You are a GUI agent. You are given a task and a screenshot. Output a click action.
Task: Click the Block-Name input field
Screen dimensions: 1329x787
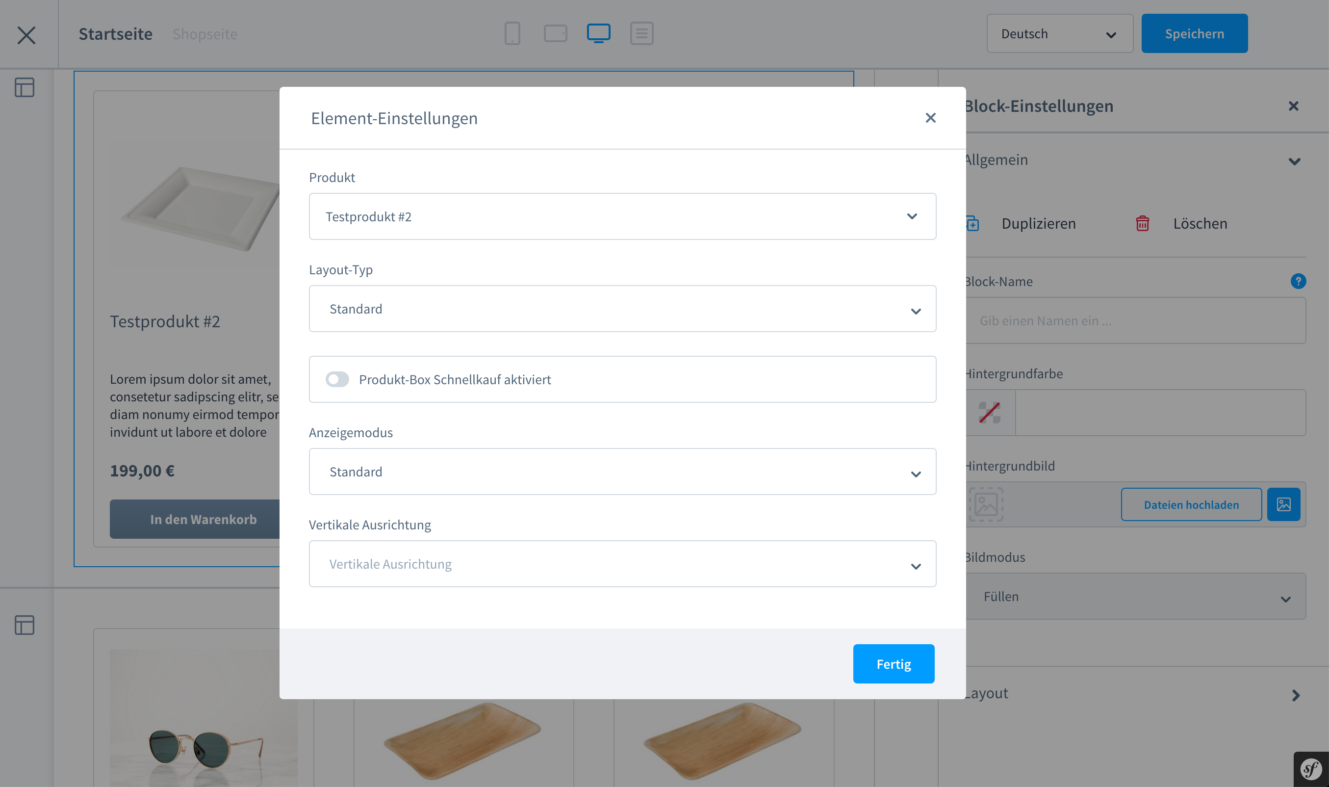1136,320
